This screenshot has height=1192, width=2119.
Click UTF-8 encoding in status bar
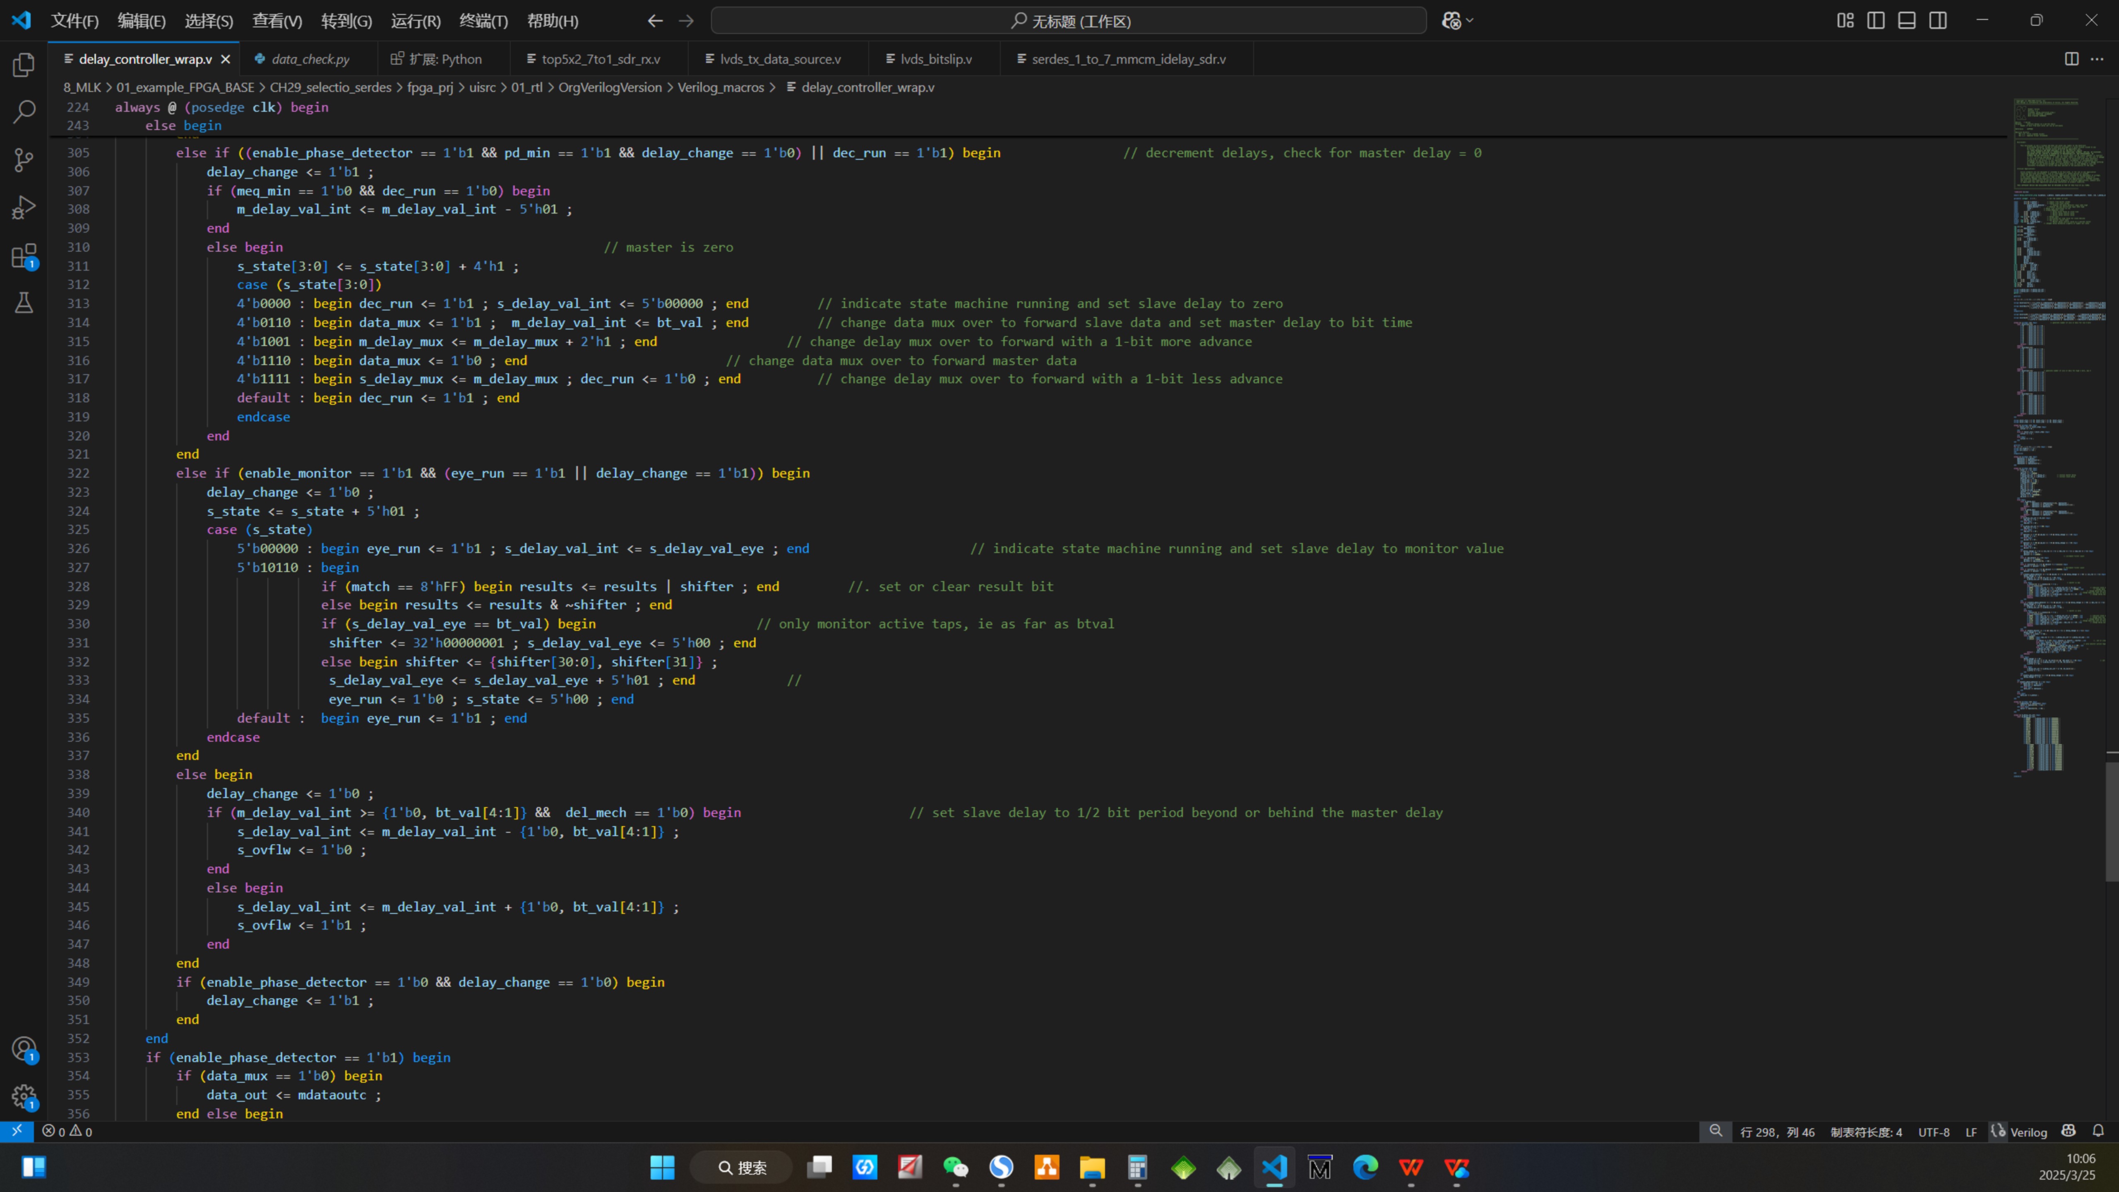1933,1132
